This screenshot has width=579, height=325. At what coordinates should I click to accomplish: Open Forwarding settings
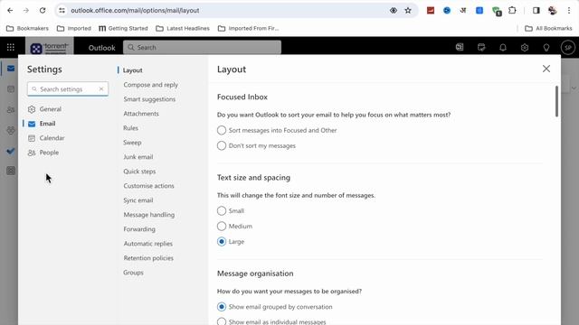139,228
